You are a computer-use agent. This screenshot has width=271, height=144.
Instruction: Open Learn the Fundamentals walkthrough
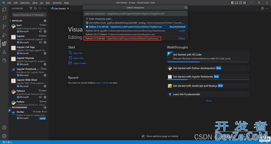[x=208, y=94]
